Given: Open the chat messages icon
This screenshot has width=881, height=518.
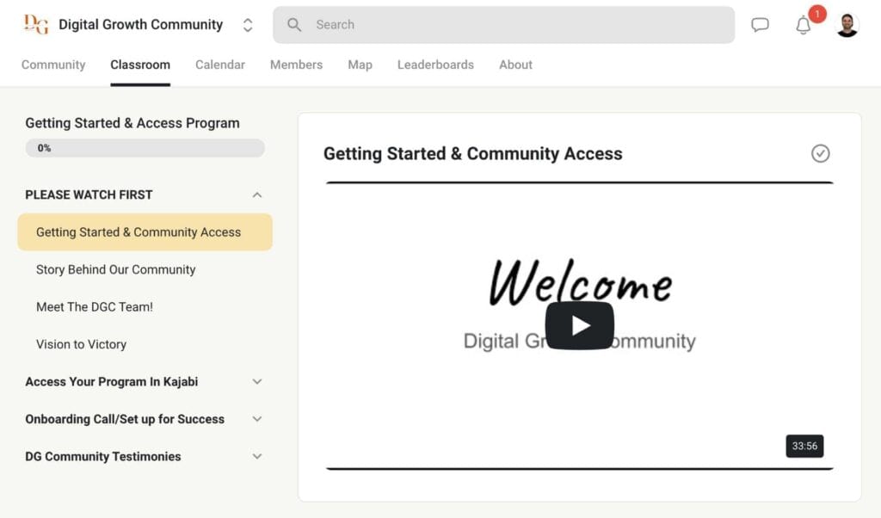Looking at the screenshot, I should pos(760,25).
